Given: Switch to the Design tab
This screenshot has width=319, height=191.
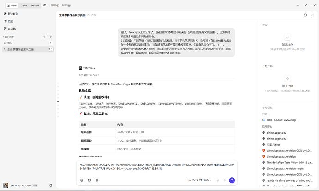Looking at the screenshot, I should tap(35, 6).
